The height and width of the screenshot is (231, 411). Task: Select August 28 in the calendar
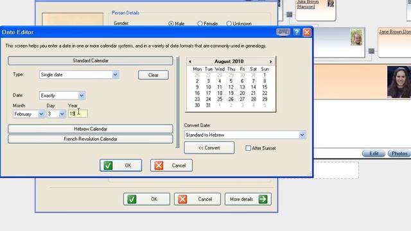click(x=254, y=99)
